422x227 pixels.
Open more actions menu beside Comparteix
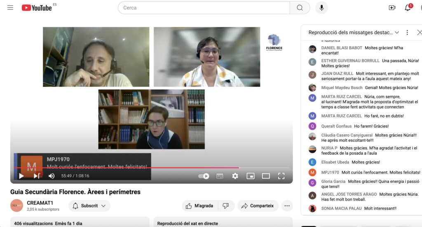coord(287,206)
